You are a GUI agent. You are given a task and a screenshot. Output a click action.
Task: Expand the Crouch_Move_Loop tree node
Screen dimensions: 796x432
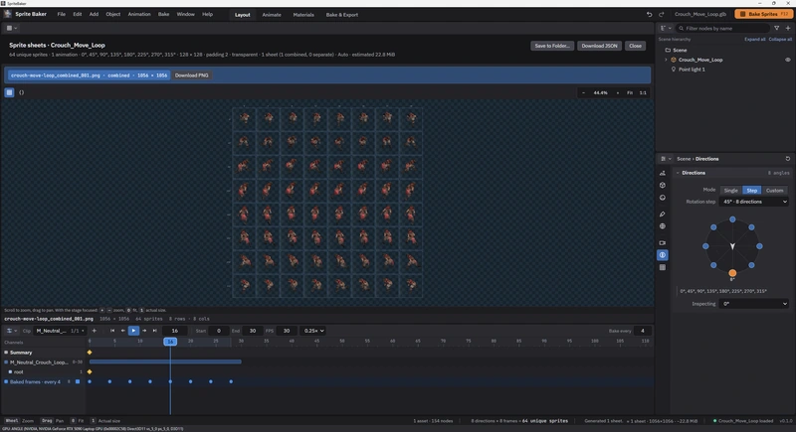666,60
